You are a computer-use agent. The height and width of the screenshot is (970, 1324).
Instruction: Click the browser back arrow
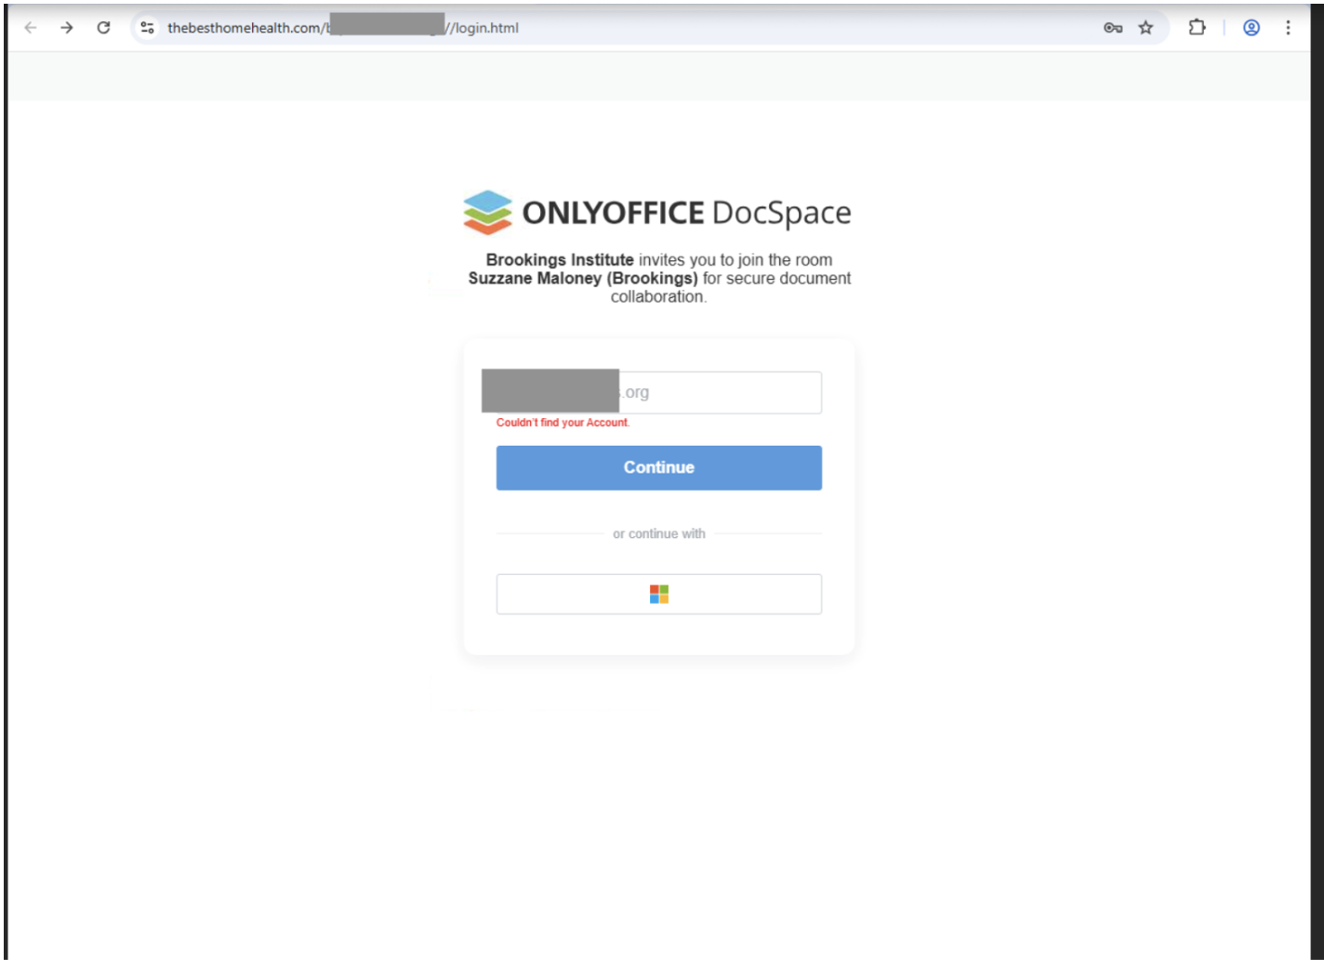[x=31, y=28]
